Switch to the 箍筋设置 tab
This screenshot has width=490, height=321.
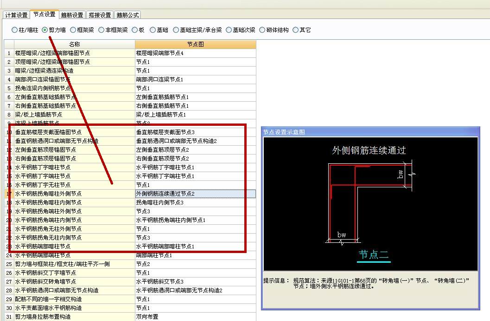72,15
